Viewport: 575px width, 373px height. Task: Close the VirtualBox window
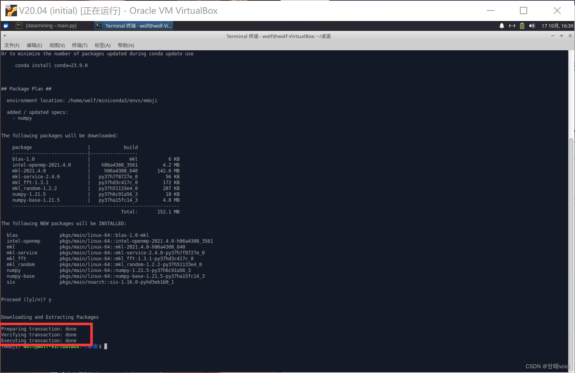(557, 11)
